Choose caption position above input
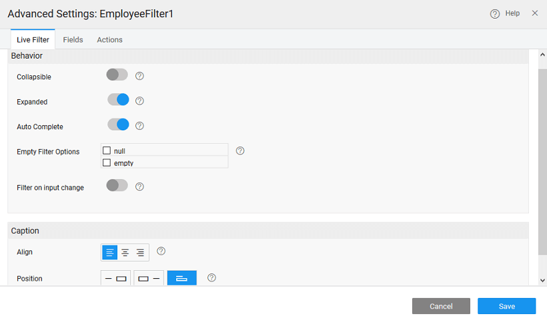Image resolution: width=547 pixels, height=324 pixels. [x=181, y=278]
